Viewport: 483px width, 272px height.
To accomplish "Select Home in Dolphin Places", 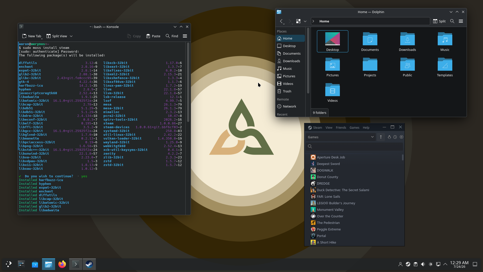I will pyautogui.click(x=290, y=38).
